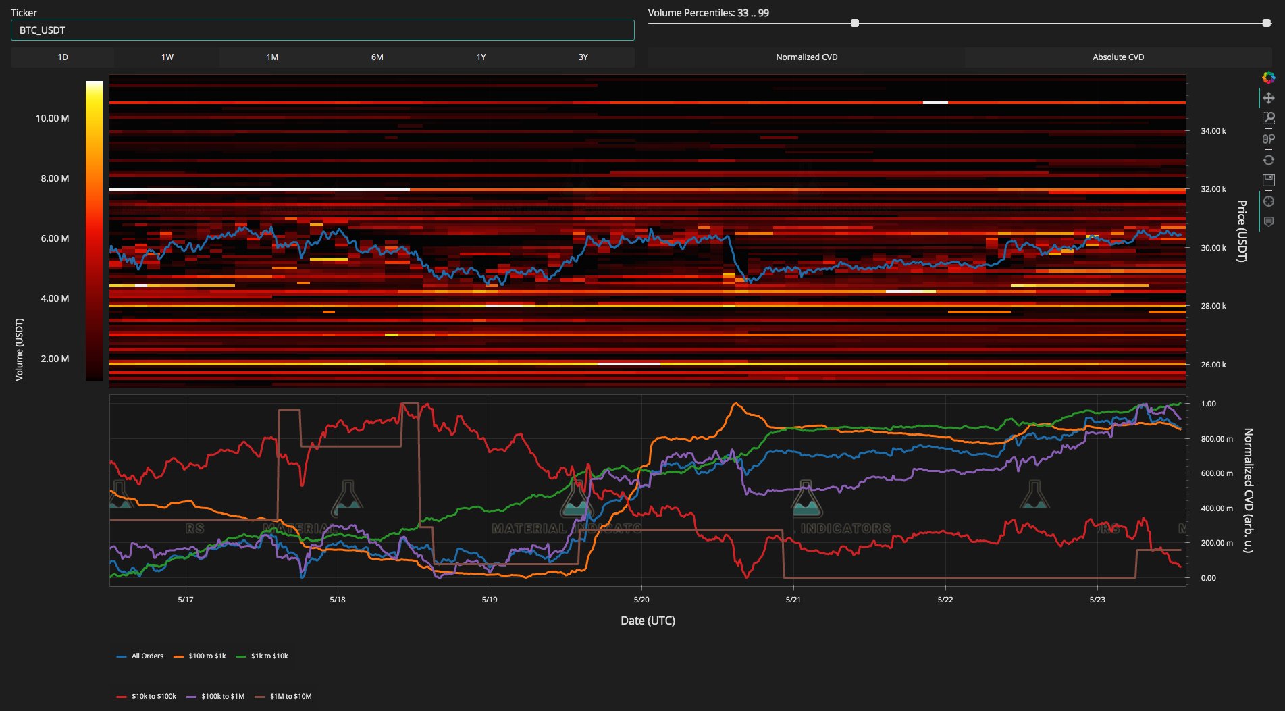This screenshot has width=1285, height=711.
Task: Toggle the All Orders legend line
Action: coord(140,656)
